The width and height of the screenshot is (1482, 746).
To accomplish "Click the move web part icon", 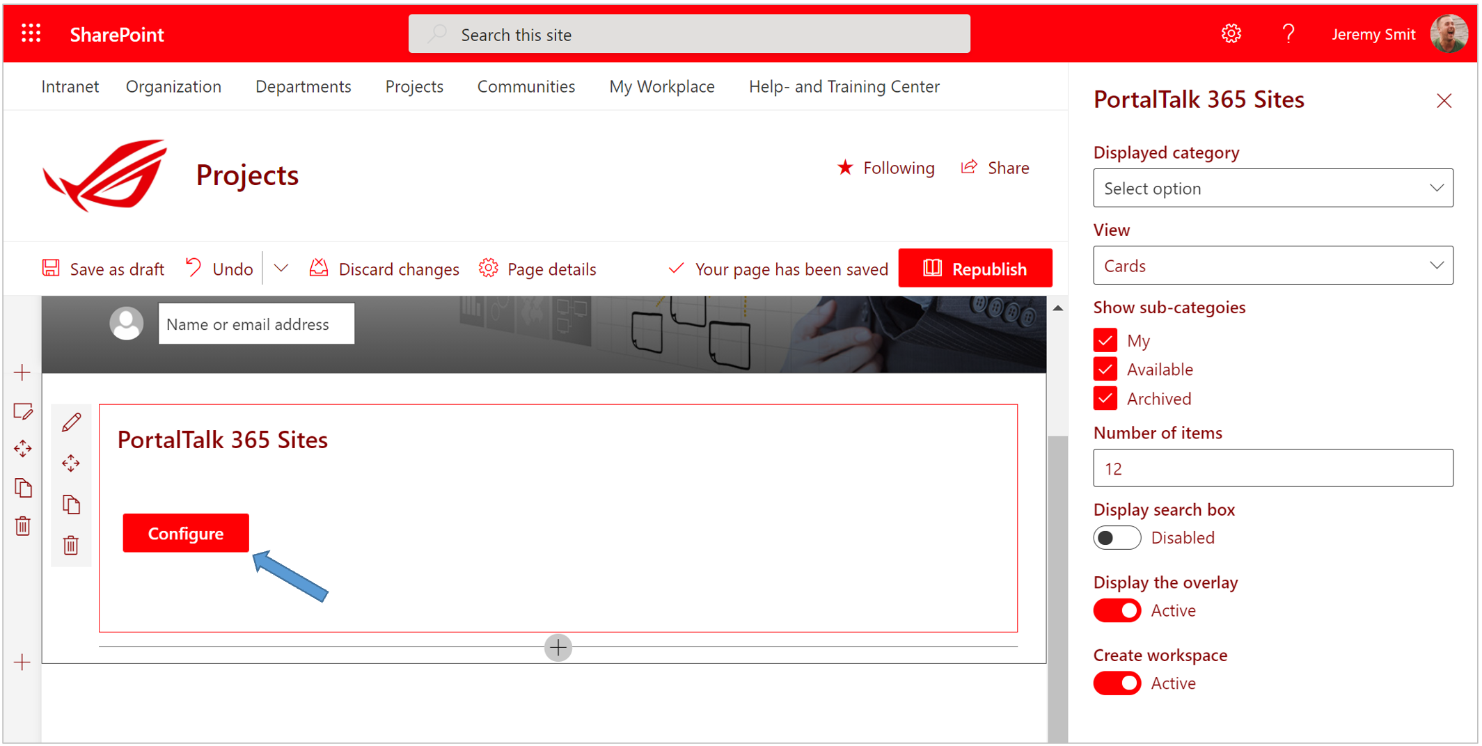I will (x=71, y=463).
